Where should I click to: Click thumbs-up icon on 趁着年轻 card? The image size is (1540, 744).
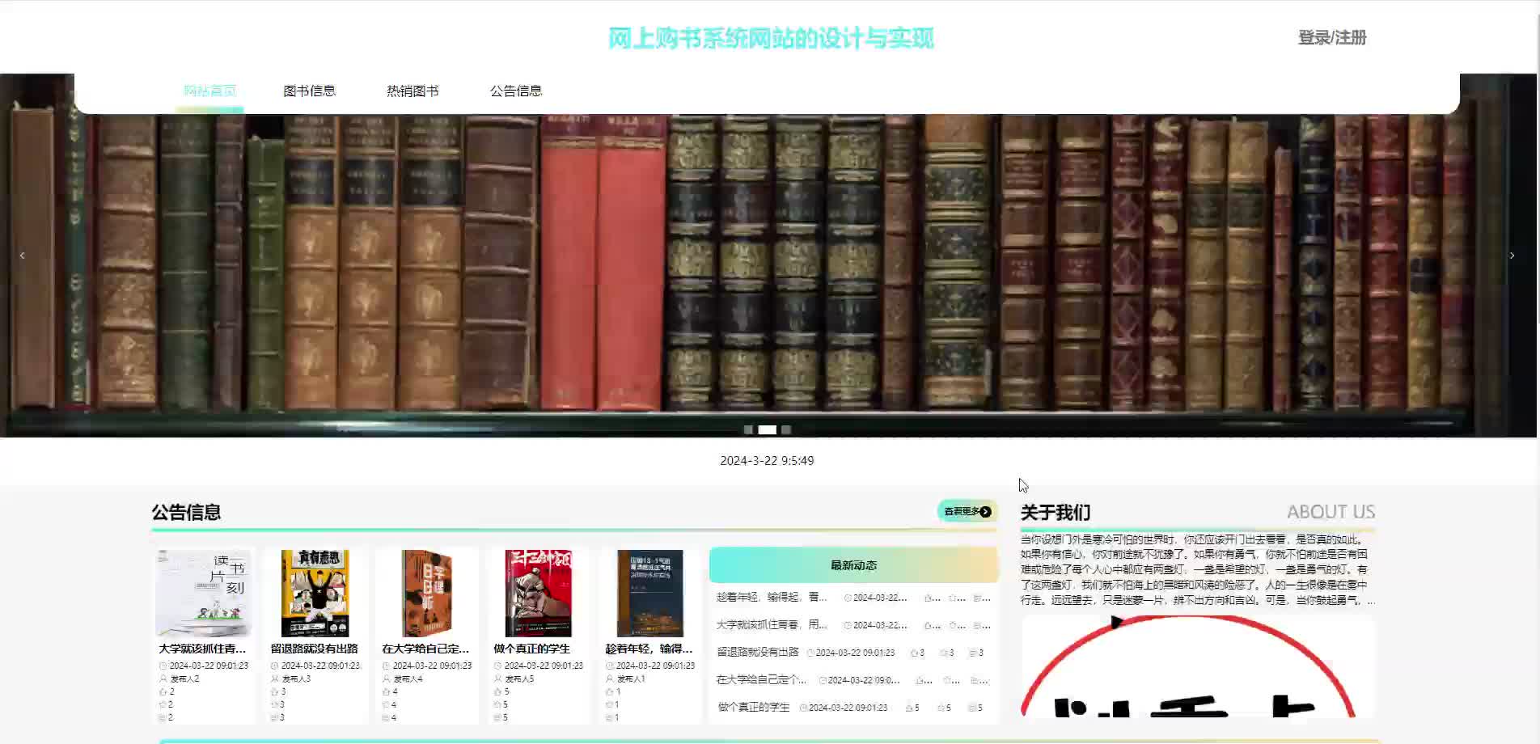[x=609, y=691]
